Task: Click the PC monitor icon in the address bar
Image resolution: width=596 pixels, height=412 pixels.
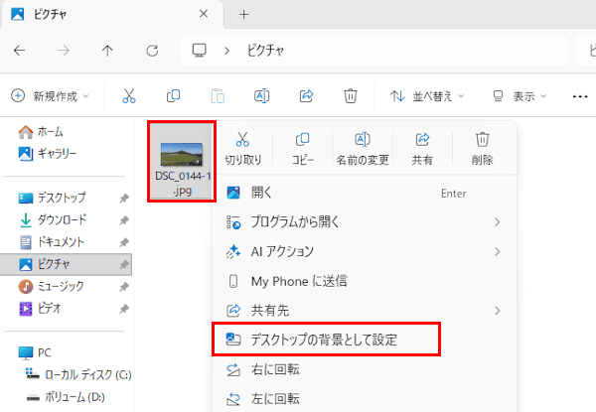Action: [200, 50]
